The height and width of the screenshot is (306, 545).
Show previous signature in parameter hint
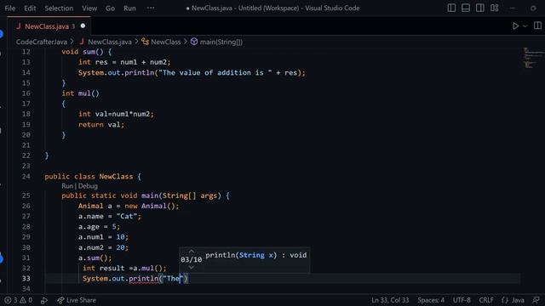pyautogui.click(x=191, y=252)
